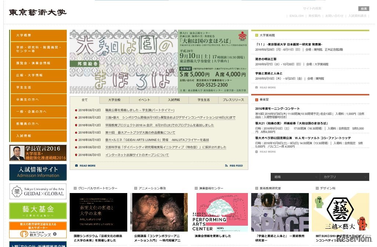This screenshot has height=247, width=377.
Task: Open 学部・研究科・附属機関 sidebar menu
Action: (39, 49)
